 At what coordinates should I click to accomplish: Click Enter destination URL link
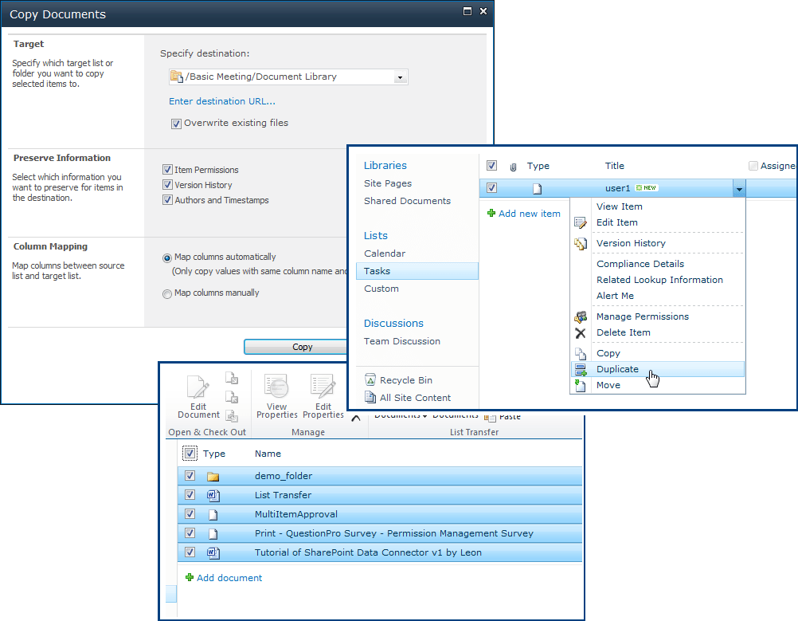point(222,101)
